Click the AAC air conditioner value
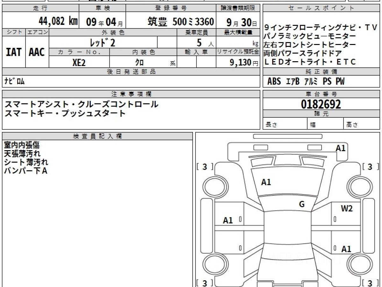The width and height of the screenshot is (382, 287). (x=37, y=52)
